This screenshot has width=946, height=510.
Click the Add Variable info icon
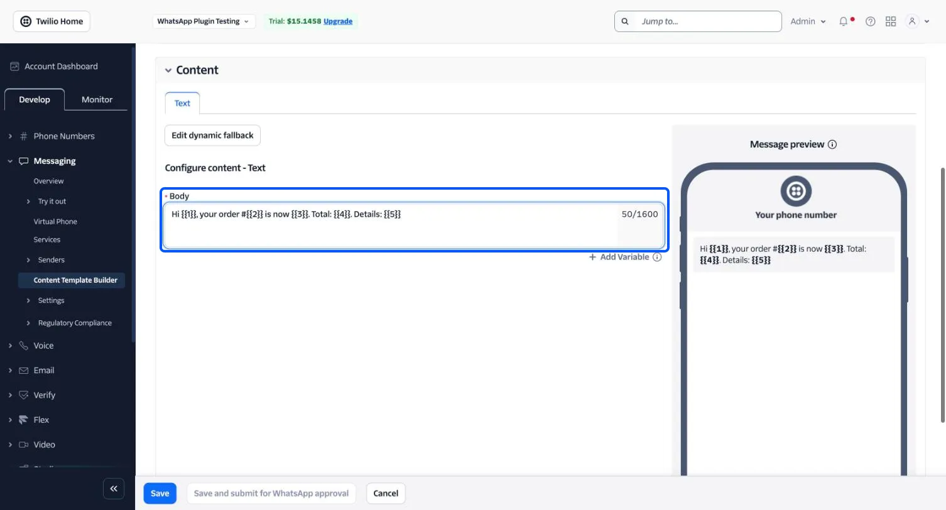tap(657, 257)
